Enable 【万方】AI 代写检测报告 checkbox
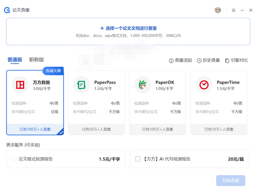Screen dimensions: 253x188 [138, 159]
